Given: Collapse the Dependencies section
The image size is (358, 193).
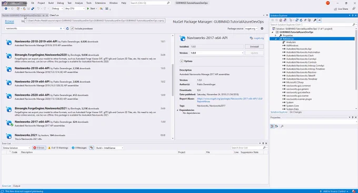Looking at the screenshot, I should (177, 110).
